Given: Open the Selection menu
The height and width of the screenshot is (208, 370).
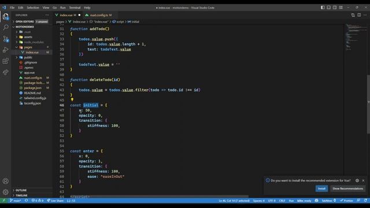Looking at the screenshot, I should [x=33, y=8].
